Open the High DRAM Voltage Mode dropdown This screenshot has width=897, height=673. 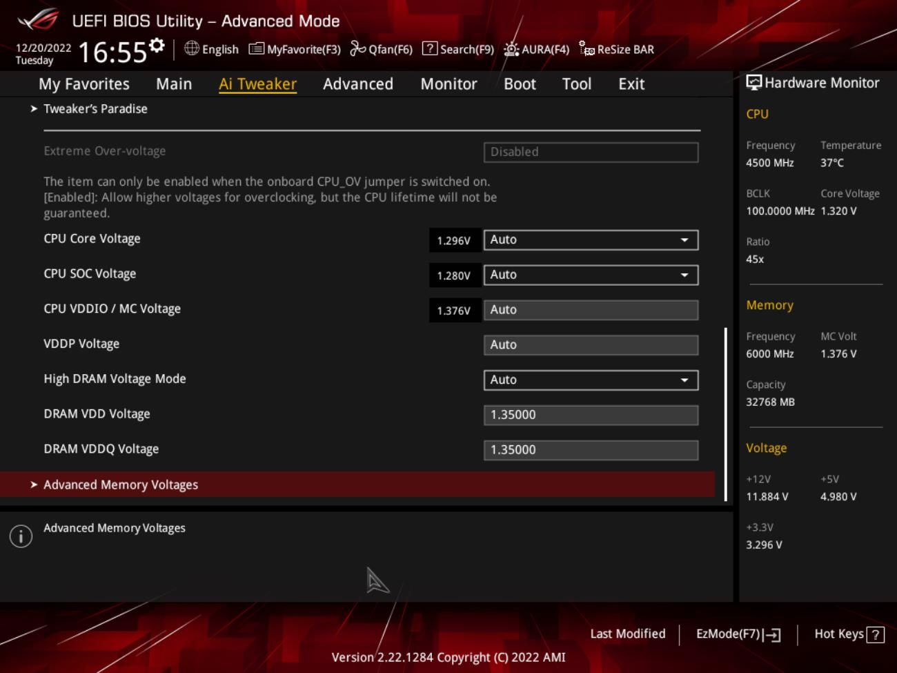point(591,380)
